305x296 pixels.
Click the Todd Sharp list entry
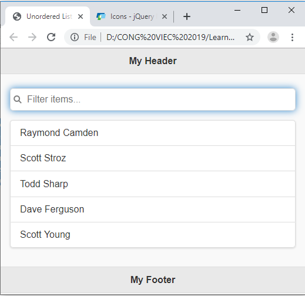pyautogui.click(x=153, y=184)
